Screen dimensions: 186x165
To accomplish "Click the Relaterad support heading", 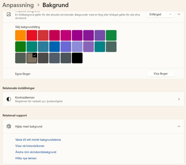I will coord(15,115).
